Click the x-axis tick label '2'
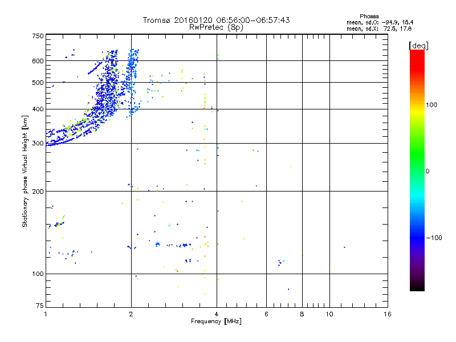This screenshot has height=342, width=456. pos(131,314)
